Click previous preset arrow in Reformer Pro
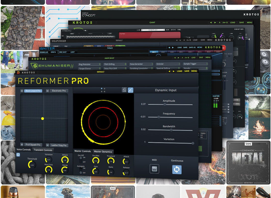Image resolution: width=271 pixels, height=198 pixels. click(169, 71)
